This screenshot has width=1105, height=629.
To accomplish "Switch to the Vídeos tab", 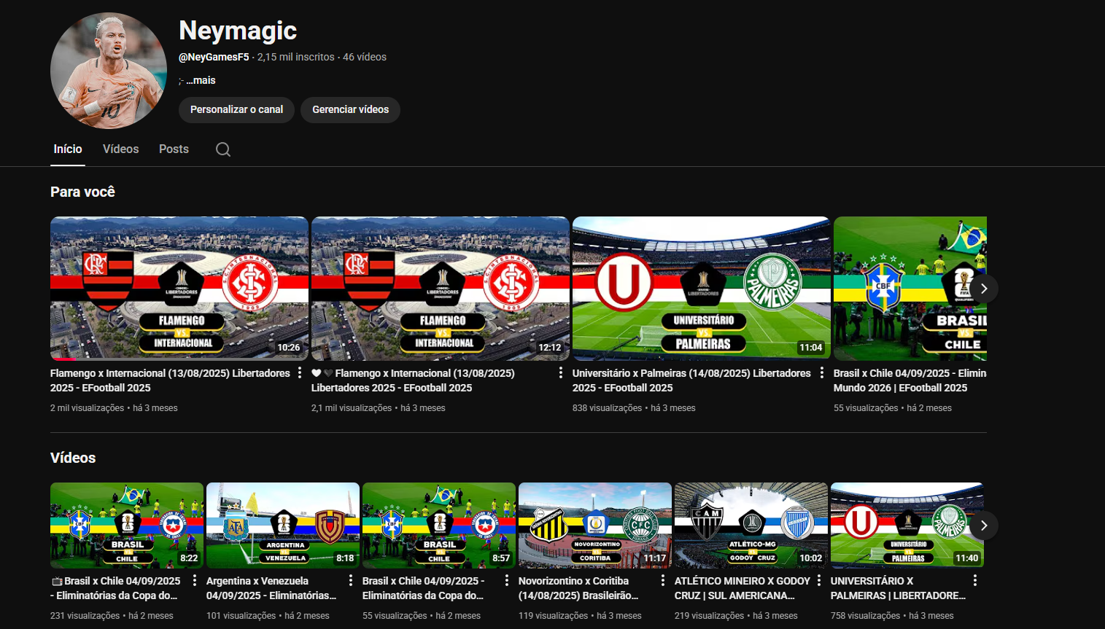I will pyautogui.click(x=120, y=149).
